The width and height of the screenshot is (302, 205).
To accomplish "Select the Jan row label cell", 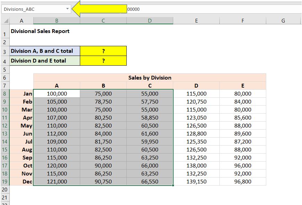I will point(22,93).
